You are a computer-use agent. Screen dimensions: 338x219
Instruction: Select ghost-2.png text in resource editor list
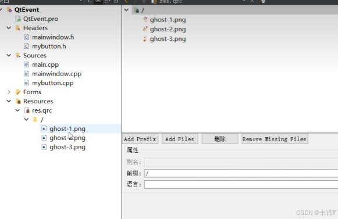pos(168,29)
